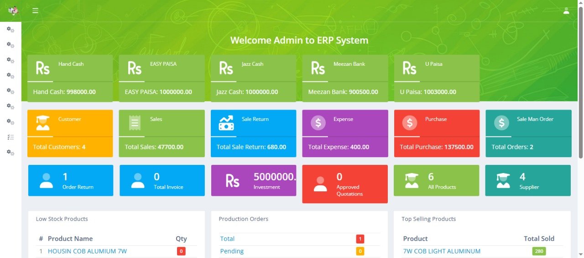Click the Order Return person icon
This screenshot has width=584, height=258.
pyautogui.click(x=46, y=180)
